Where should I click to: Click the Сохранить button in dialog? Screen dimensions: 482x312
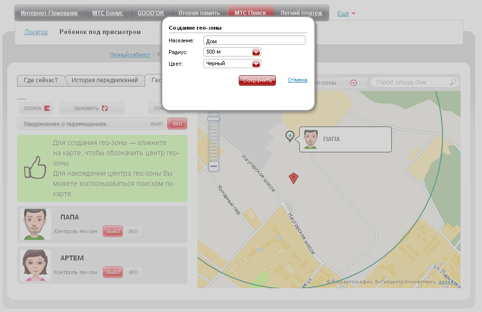click(x=257, y=80)
